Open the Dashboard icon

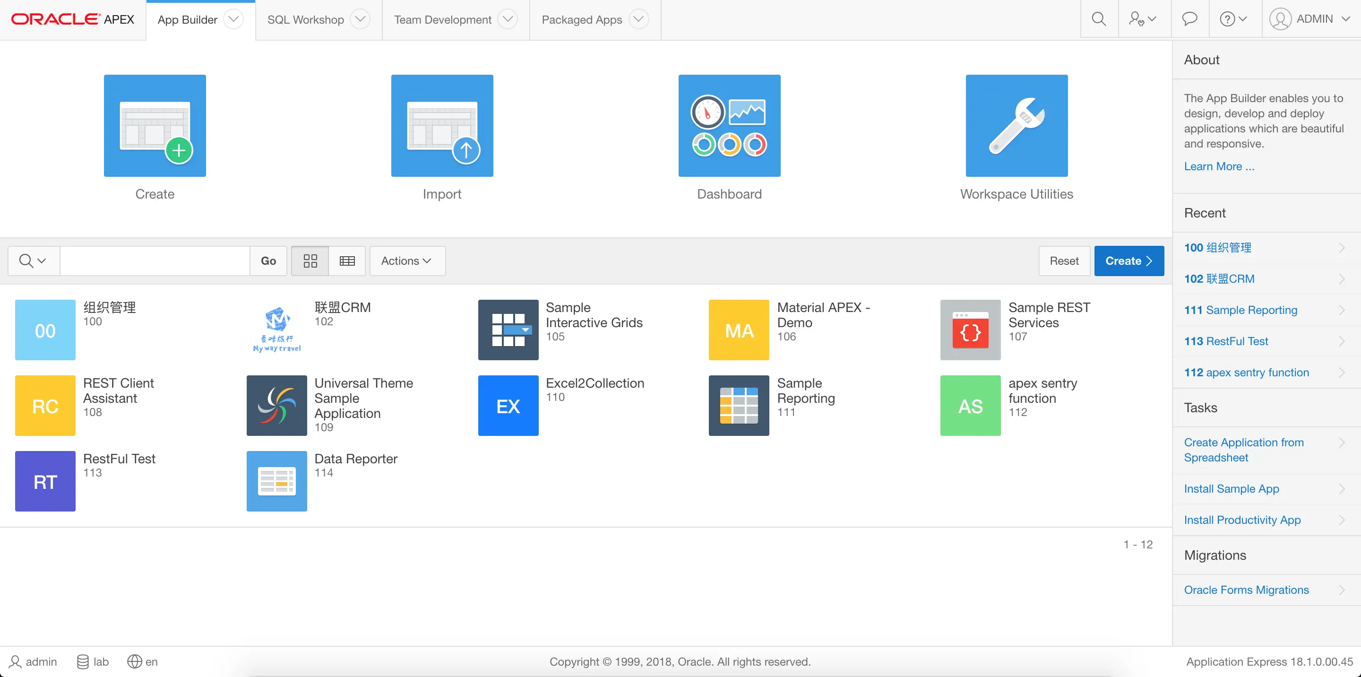point(729,125)
